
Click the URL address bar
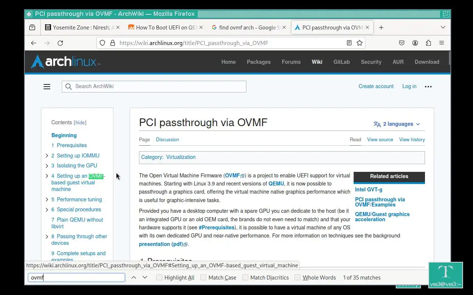click(x=231, y=43)
